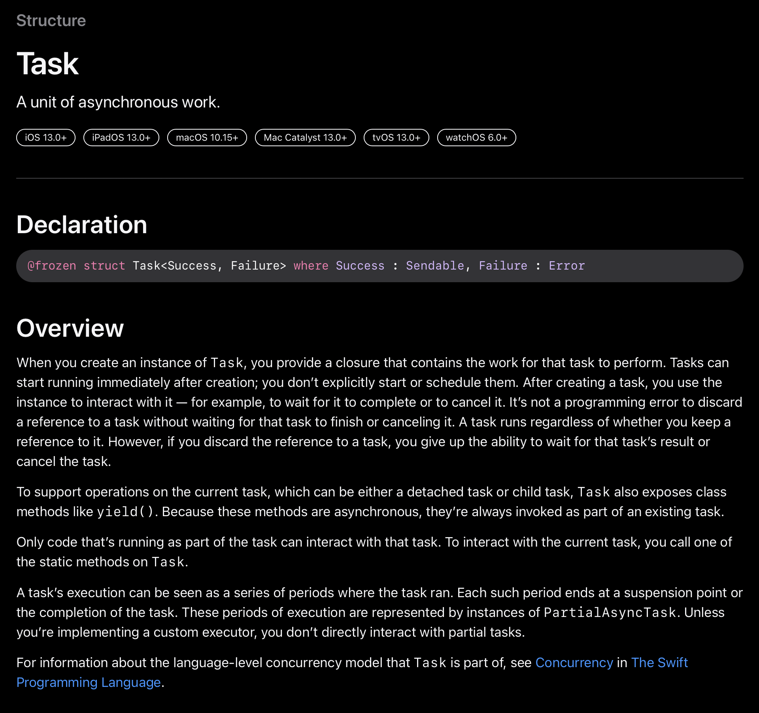Open The Swift Programming Language link
Viewport: 759px width, 713px height.
(x=659, y=662)
